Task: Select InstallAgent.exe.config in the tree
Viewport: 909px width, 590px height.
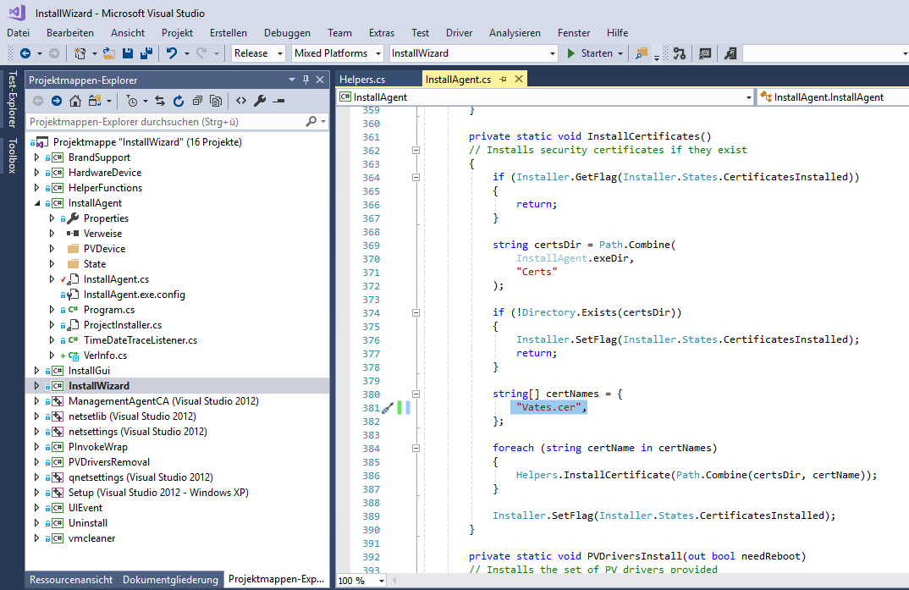Action: pos(135,295)
